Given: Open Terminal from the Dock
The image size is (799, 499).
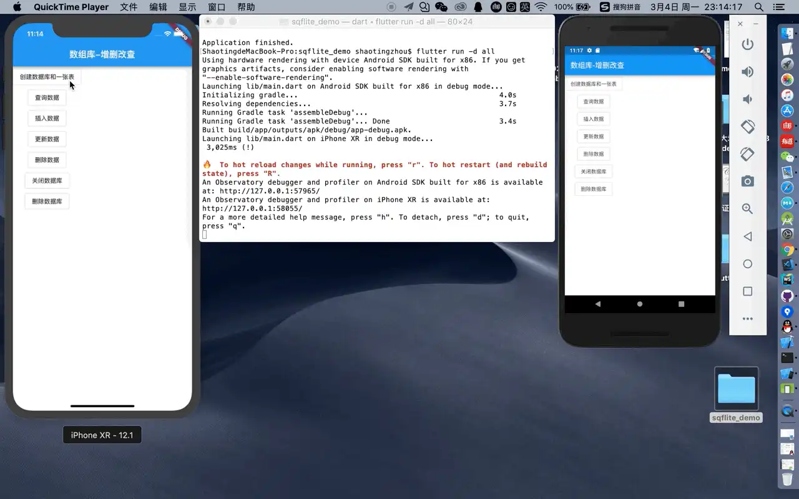Looking at the screenshot, I should click(787, 358).
